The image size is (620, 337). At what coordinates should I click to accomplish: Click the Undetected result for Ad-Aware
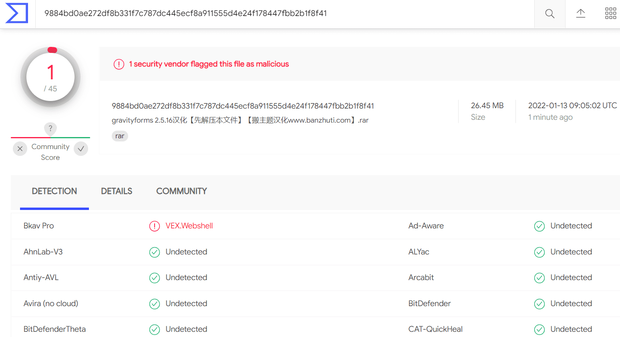click(x=572, y=226)
